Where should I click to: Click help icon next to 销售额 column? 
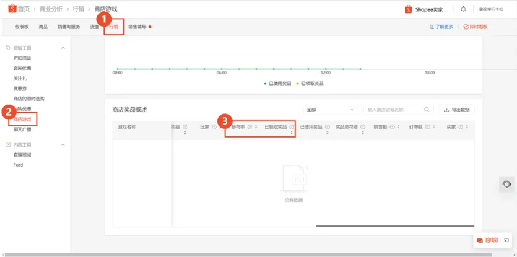392,127
